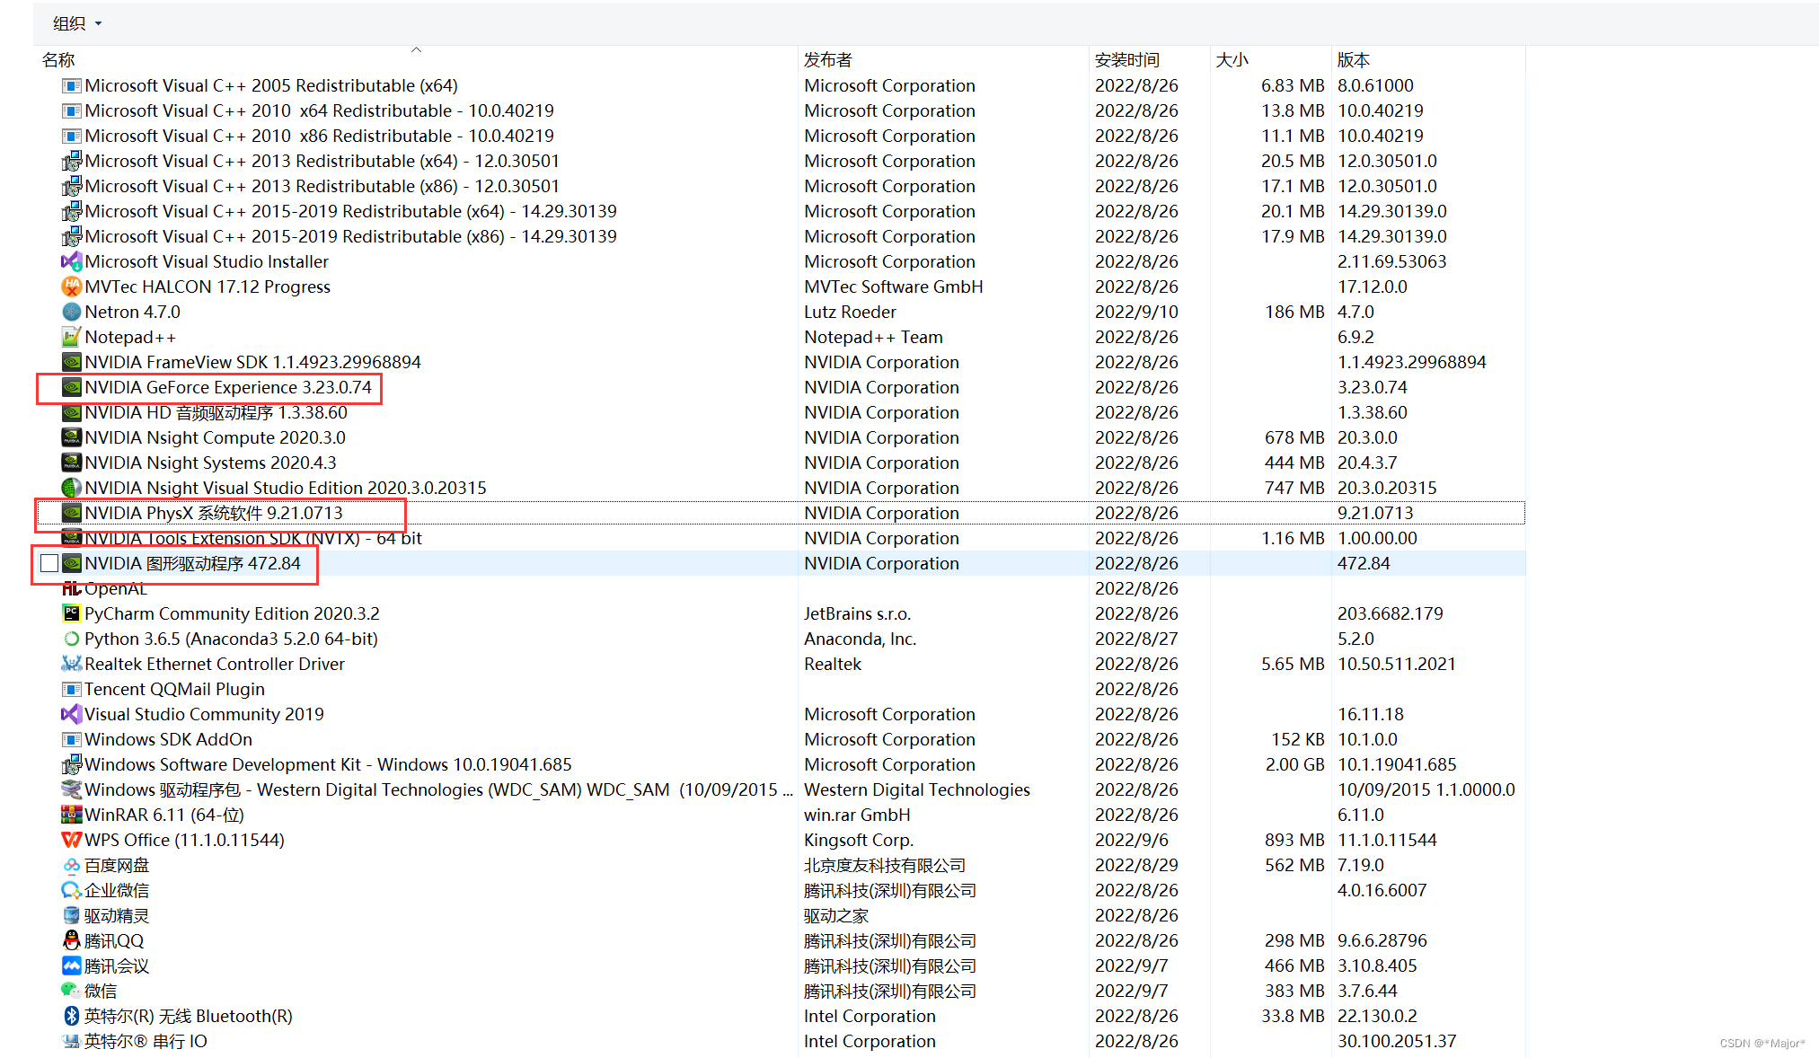Click size value 2.00 GB
1819x1058 pixels.
pyautogui.click(x=1294, y=764)
